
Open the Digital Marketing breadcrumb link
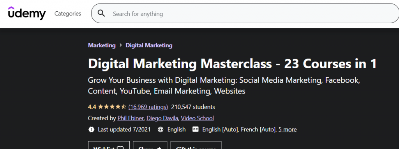(149, 45)
